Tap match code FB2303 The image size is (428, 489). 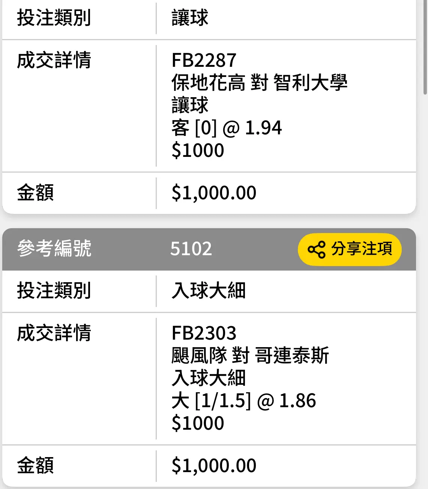tap(204, 333)
